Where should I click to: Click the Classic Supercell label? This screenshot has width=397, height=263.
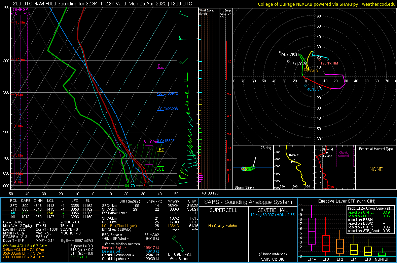(344, 154)
